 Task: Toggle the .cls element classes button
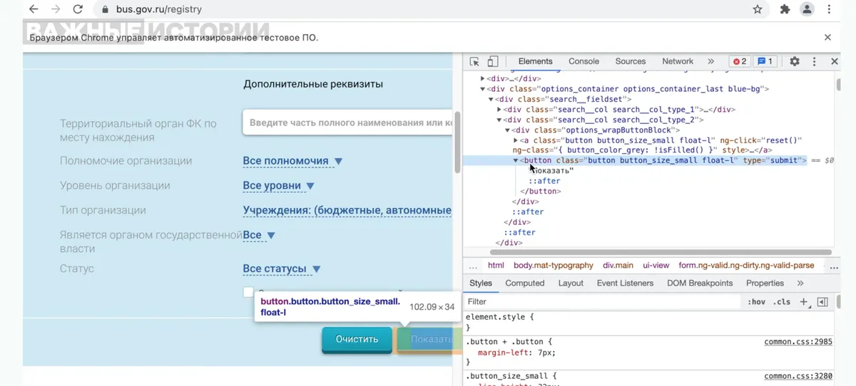[x=783, y=302]
